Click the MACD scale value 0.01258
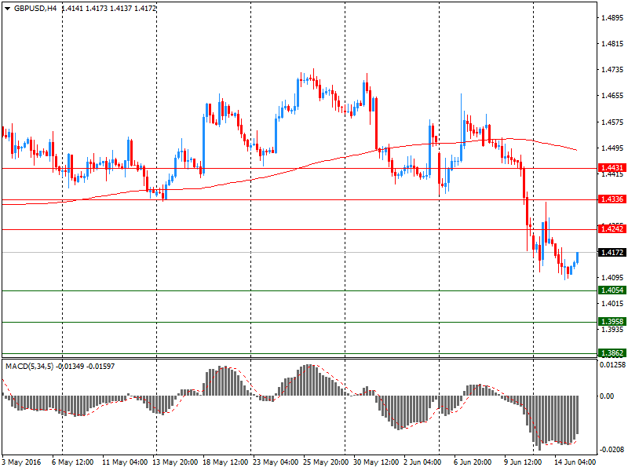 point(612,365)
